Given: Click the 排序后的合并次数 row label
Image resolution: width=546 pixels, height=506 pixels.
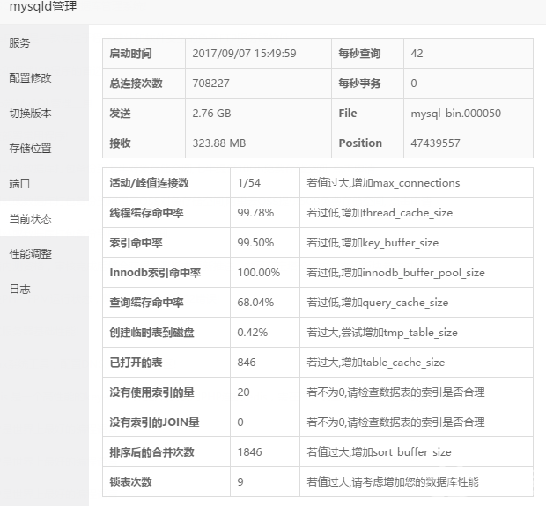Looking at the screenshot, I should pyautogui.click(x=151, y=452).
